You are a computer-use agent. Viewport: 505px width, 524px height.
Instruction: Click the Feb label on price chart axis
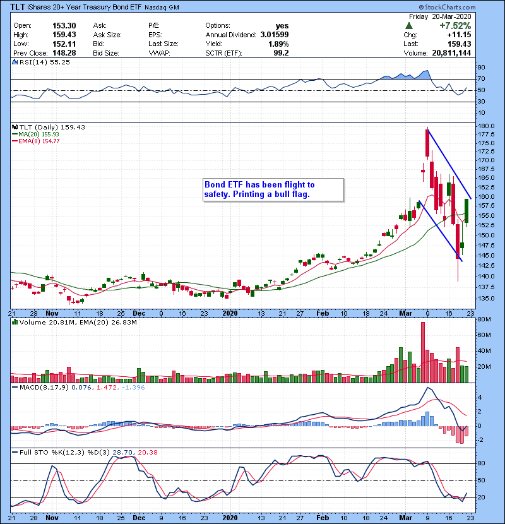pos(323,314)
